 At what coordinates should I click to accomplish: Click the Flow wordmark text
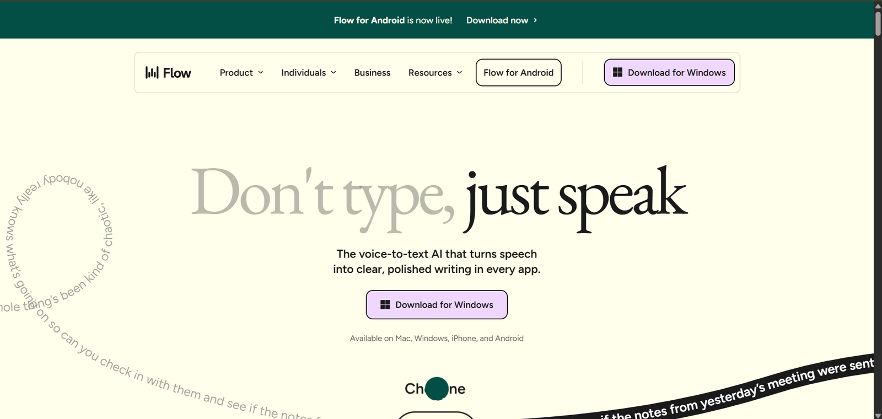coord(177,73)
